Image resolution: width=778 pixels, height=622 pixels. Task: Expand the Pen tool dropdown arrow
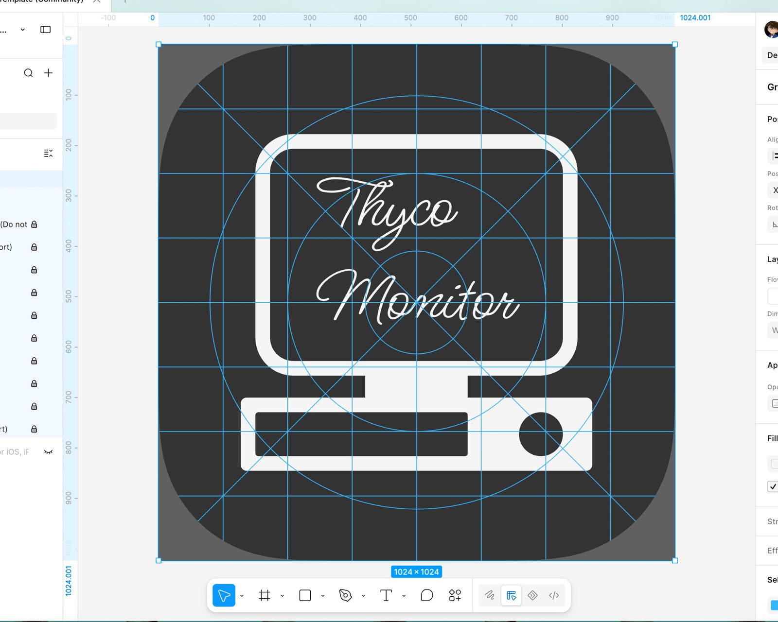coord(363,596)
